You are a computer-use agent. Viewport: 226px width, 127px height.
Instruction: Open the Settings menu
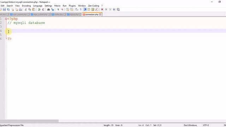(48, 6)
